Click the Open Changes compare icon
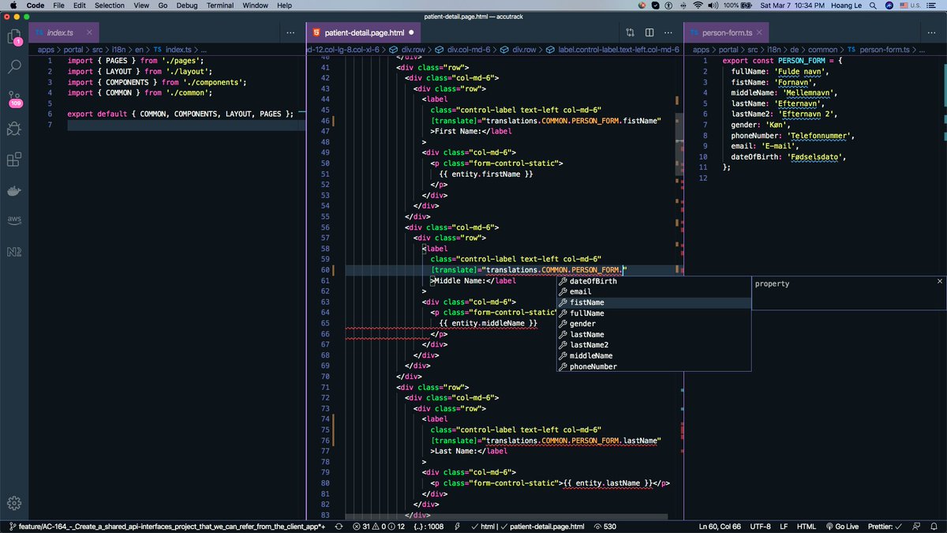 pyautogui.click(x=630, y=32)
